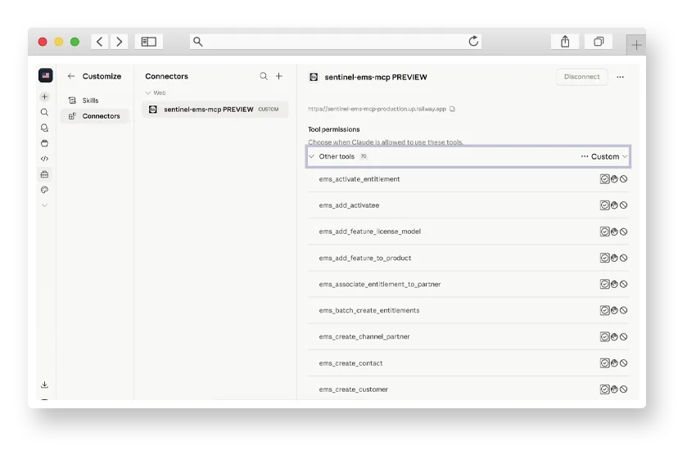This screenshot has width=696, height=450.
Task: Go back using arrow beside Customize
Action: click(71, 76)
